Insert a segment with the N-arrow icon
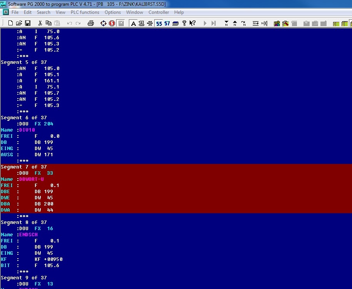The width and height of the screenshot is (352, 289). tap(255, 23)
